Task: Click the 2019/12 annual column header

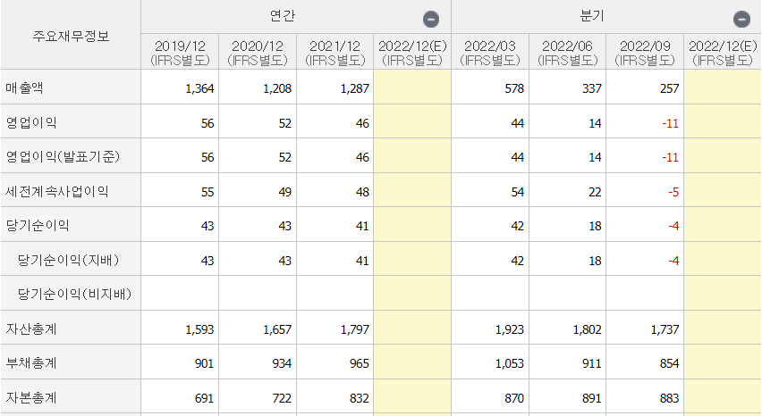Action: click(x=180, y=53)
